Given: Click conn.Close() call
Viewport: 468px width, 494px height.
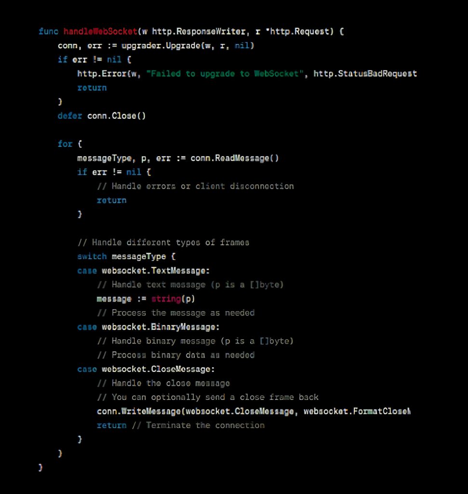Looking at the screenshot, I should pos(117,116).
